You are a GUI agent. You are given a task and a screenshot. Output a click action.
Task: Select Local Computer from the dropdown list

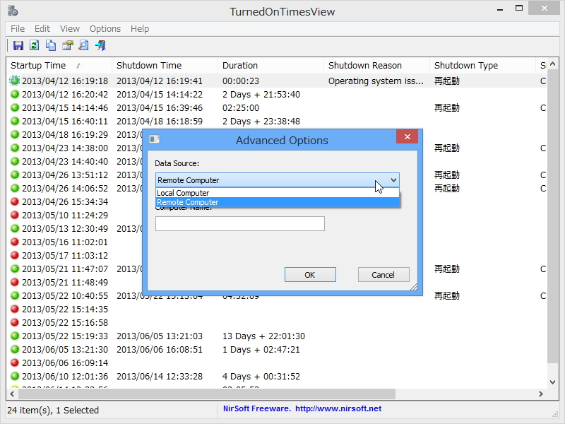tap(278, 193)
